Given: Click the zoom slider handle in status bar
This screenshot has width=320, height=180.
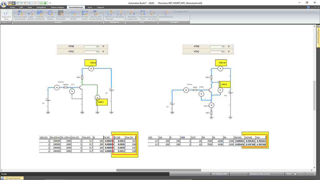Looking at the screenshot, I should coord(305,174).
